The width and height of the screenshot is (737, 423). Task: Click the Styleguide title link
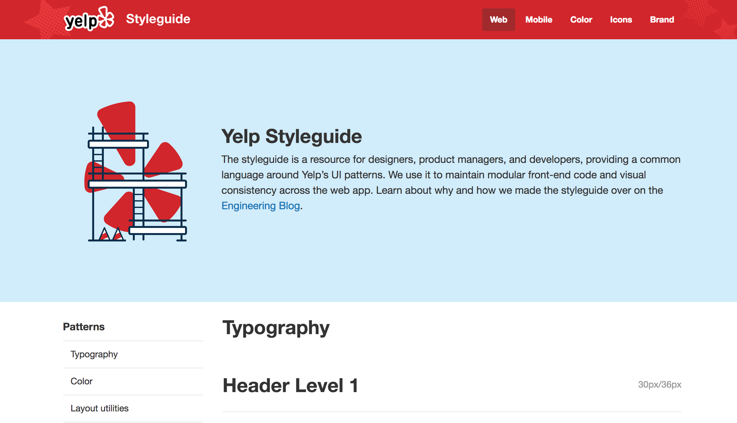158,19
